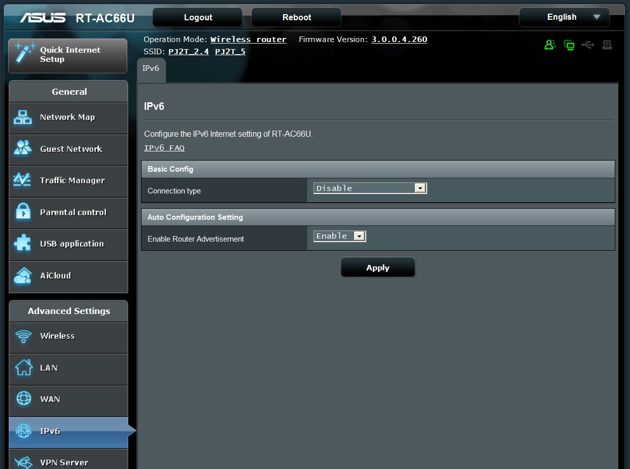630x469 pixels.
Task: Click the ASUS logo
Action: pyautogui.click(x=43, y=18)
